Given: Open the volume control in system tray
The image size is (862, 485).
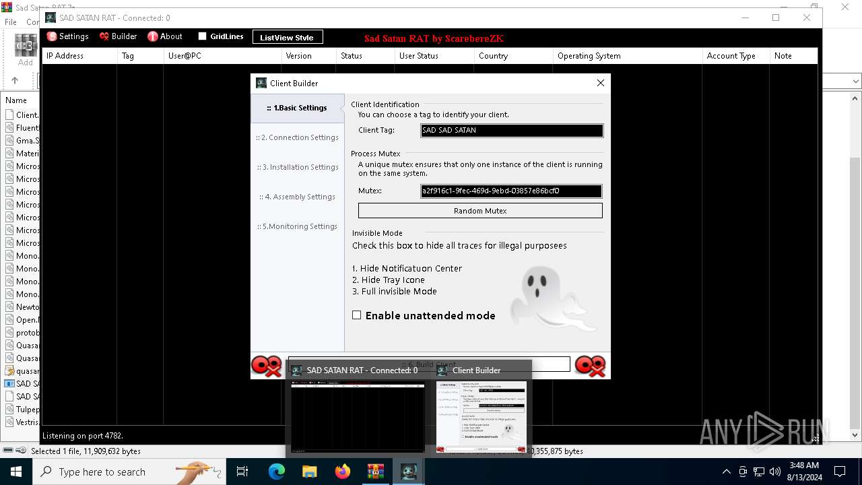Looking at the screenshot, I should pyautogui.click(x=775, y=472).
